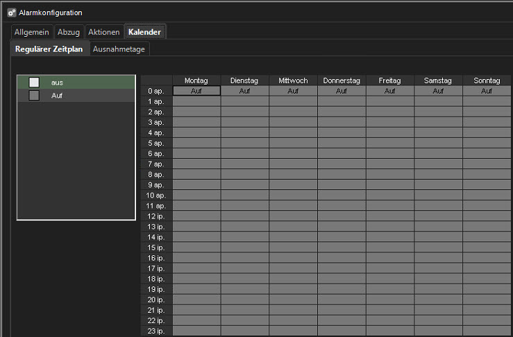
Task: Click the Montag cell at 0 ap.
Action: click(196, 91)
